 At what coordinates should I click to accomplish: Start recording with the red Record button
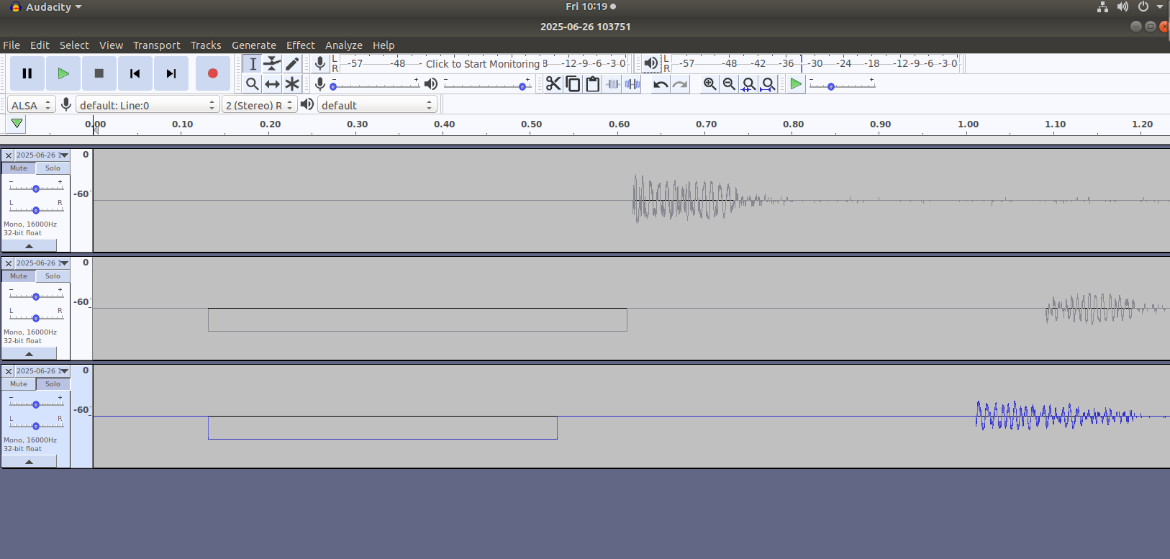(212, 73)
